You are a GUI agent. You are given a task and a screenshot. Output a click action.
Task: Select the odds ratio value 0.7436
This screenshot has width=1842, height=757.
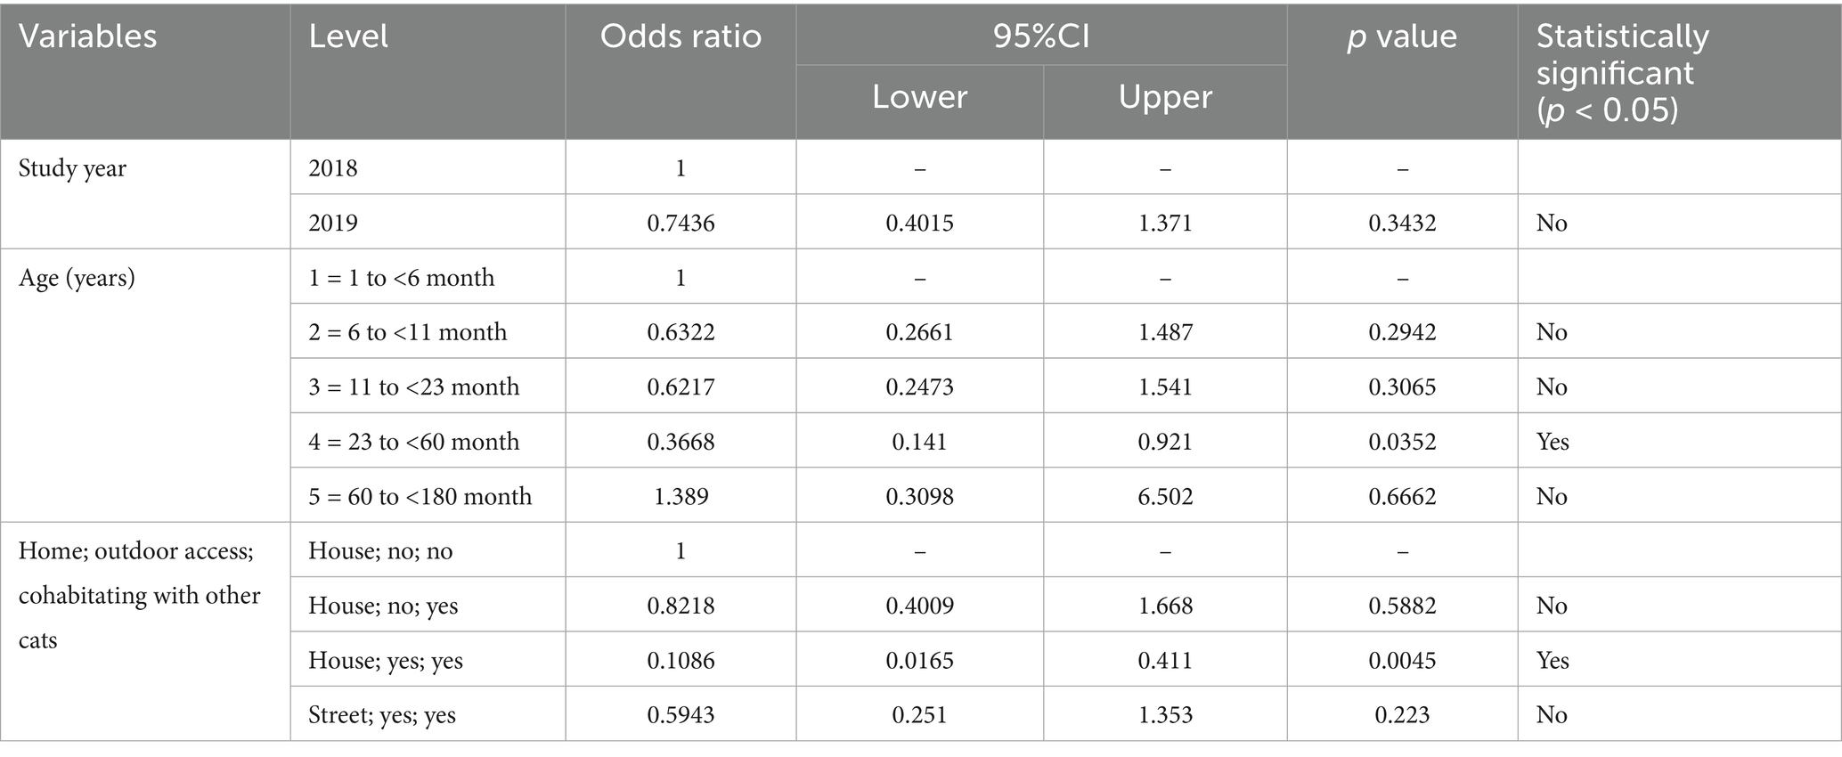681,223
